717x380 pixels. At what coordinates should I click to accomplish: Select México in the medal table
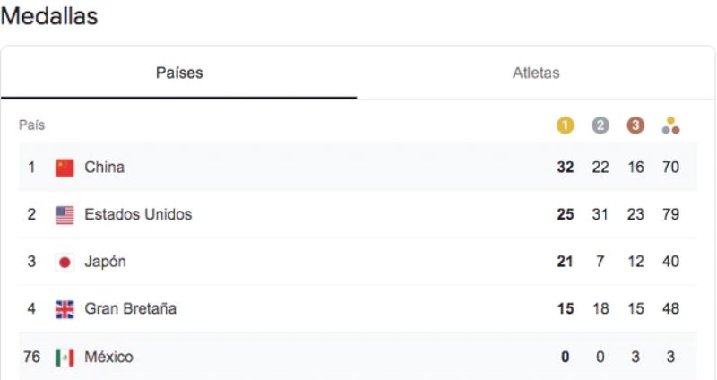tap(108, 358)
